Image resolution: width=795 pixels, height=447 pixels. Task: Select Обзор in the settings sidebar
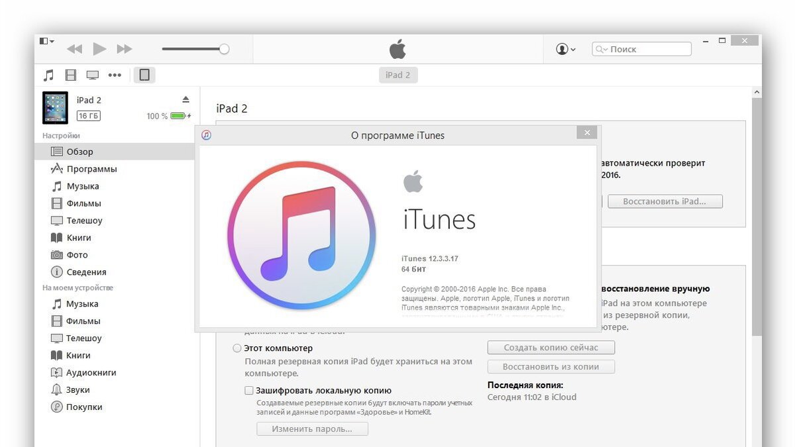pyautogui.click(x=115, y=152)
